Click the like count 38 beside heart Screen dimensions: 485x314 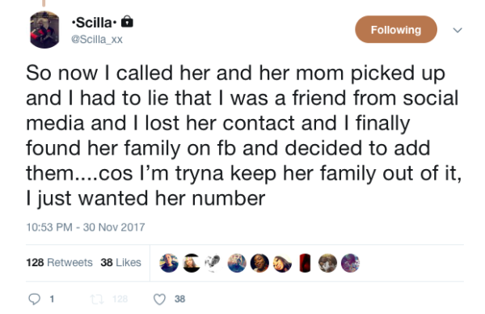tap(179, 299)
